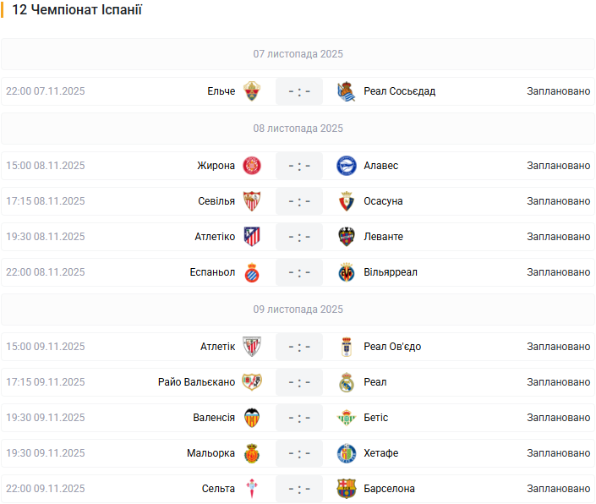Open the Севілья team link
This screenshot has width=596, height=504.
(x=216, y=201)
